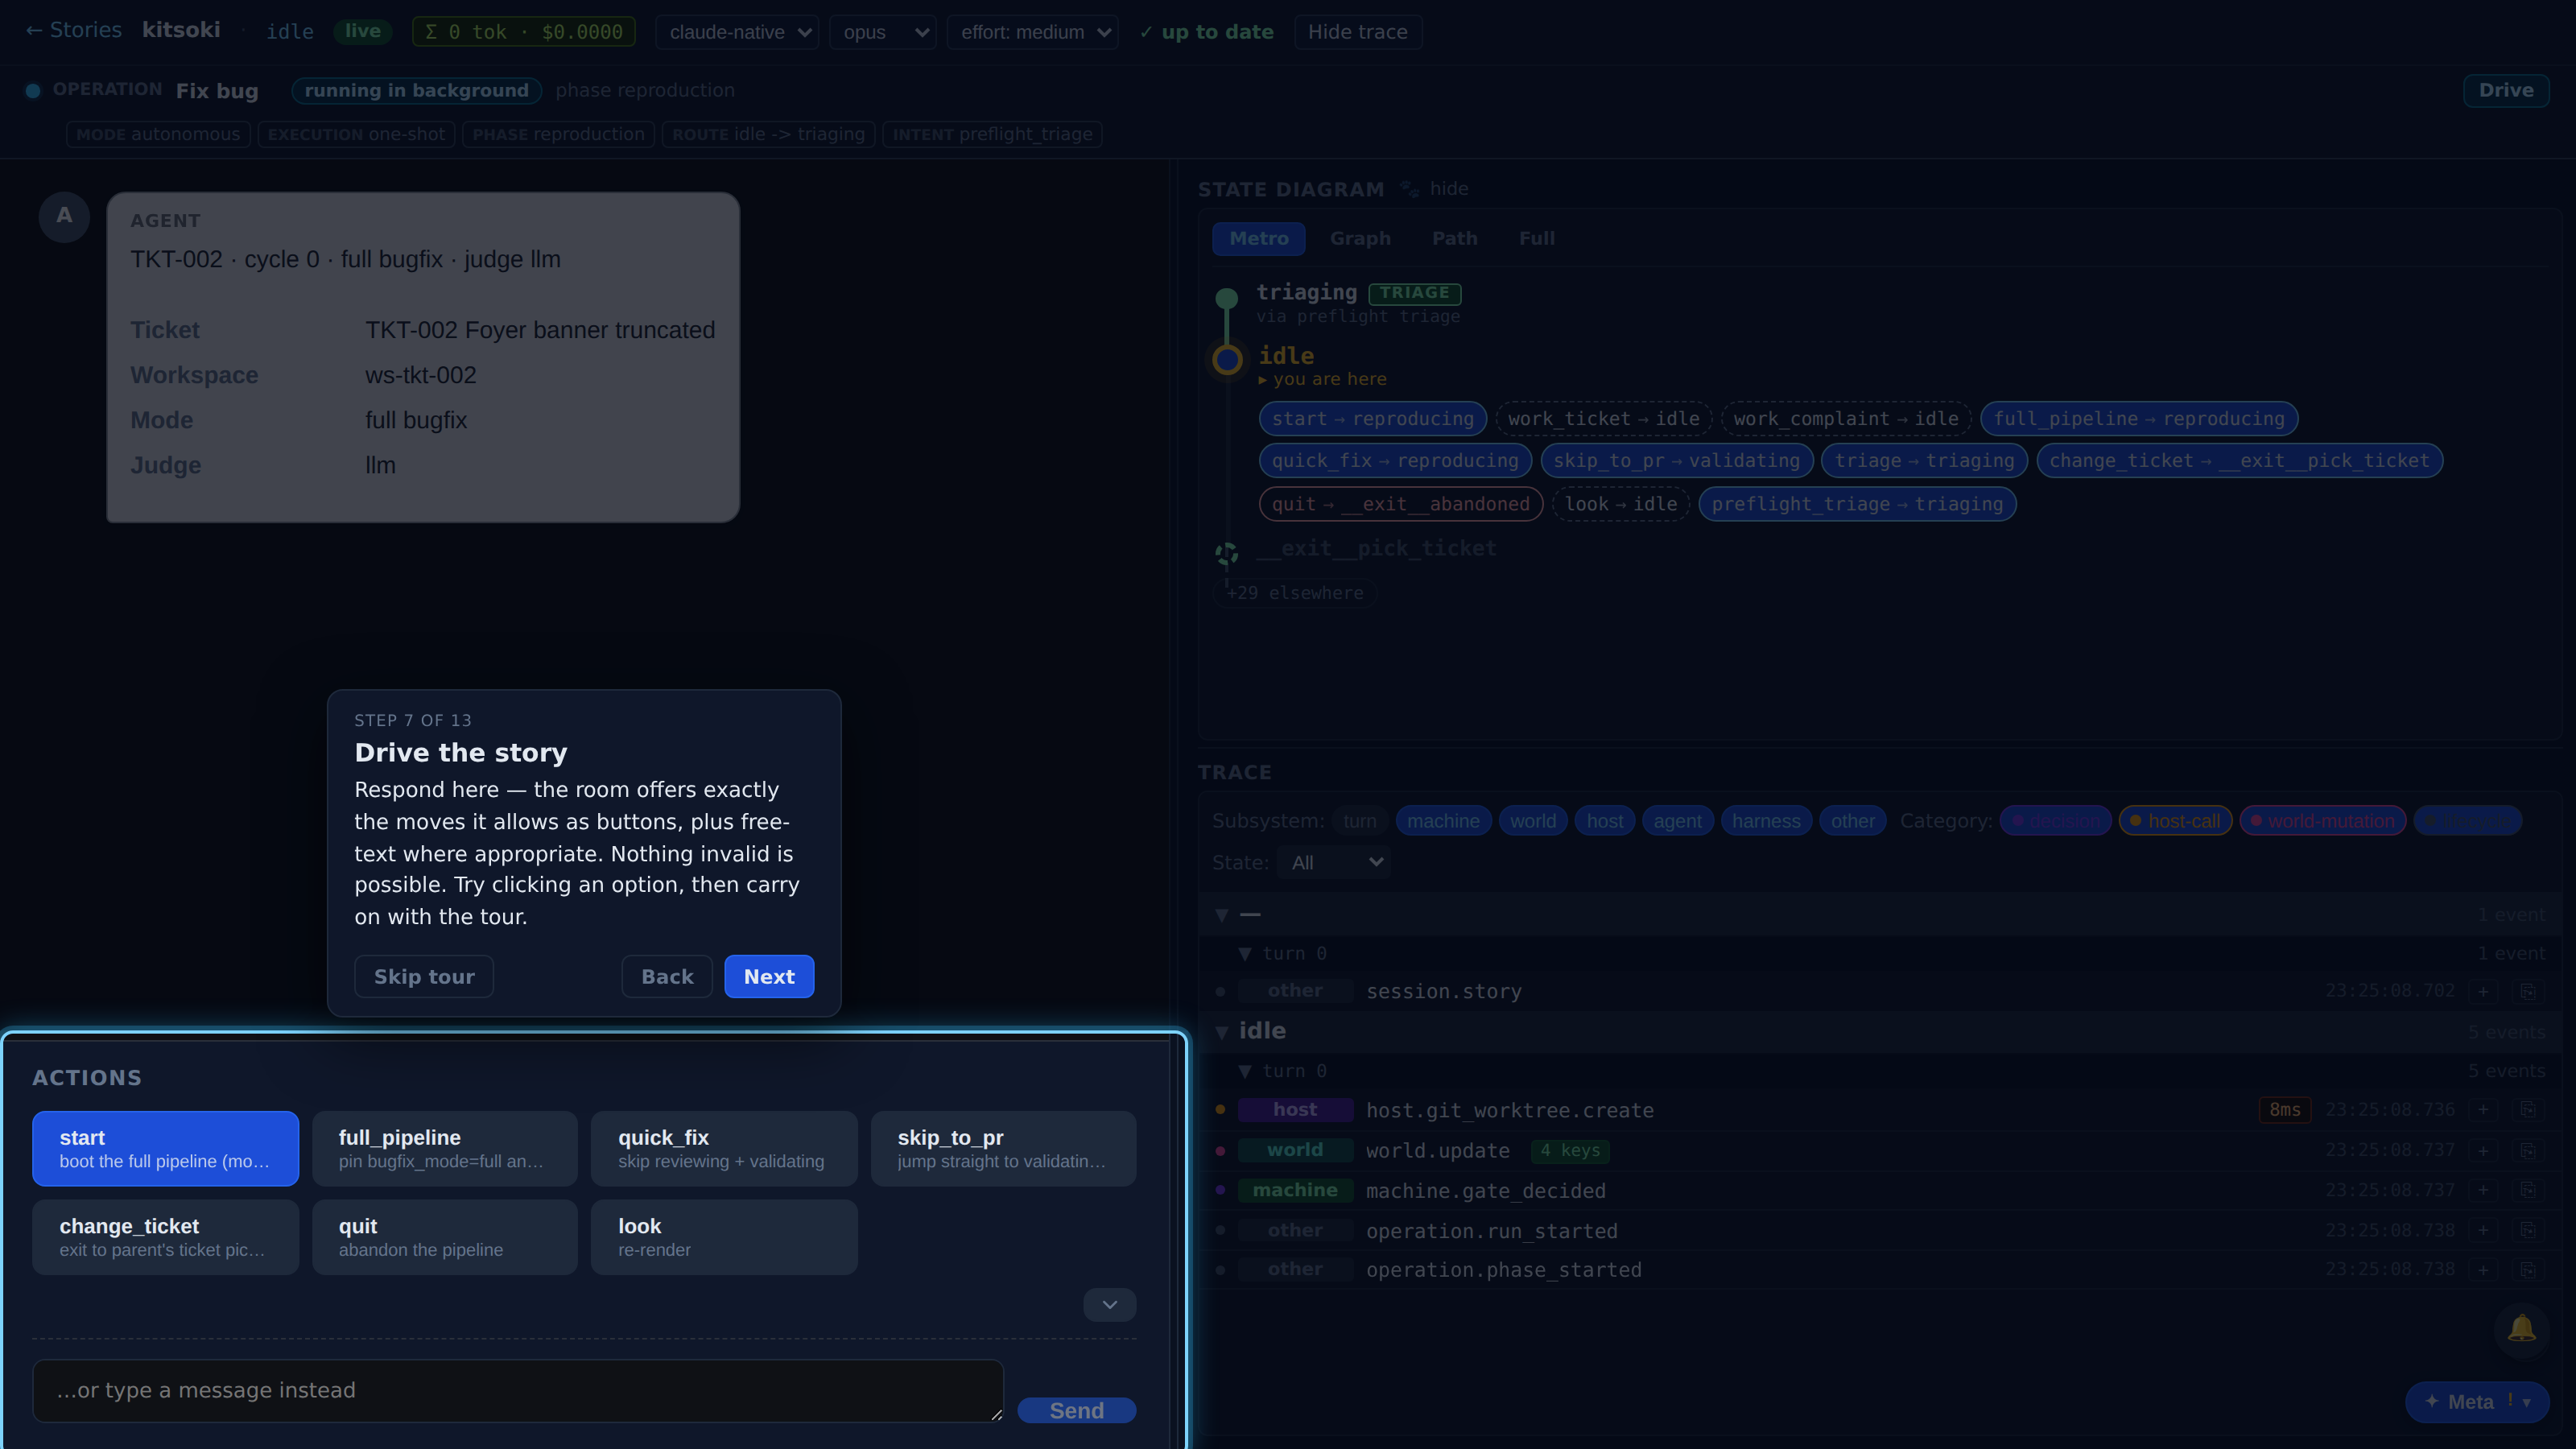This screenshot has height=1449, width=2576.
Task: Expand operation.phase_started row plus icon
Action: click(2483, 1270)
